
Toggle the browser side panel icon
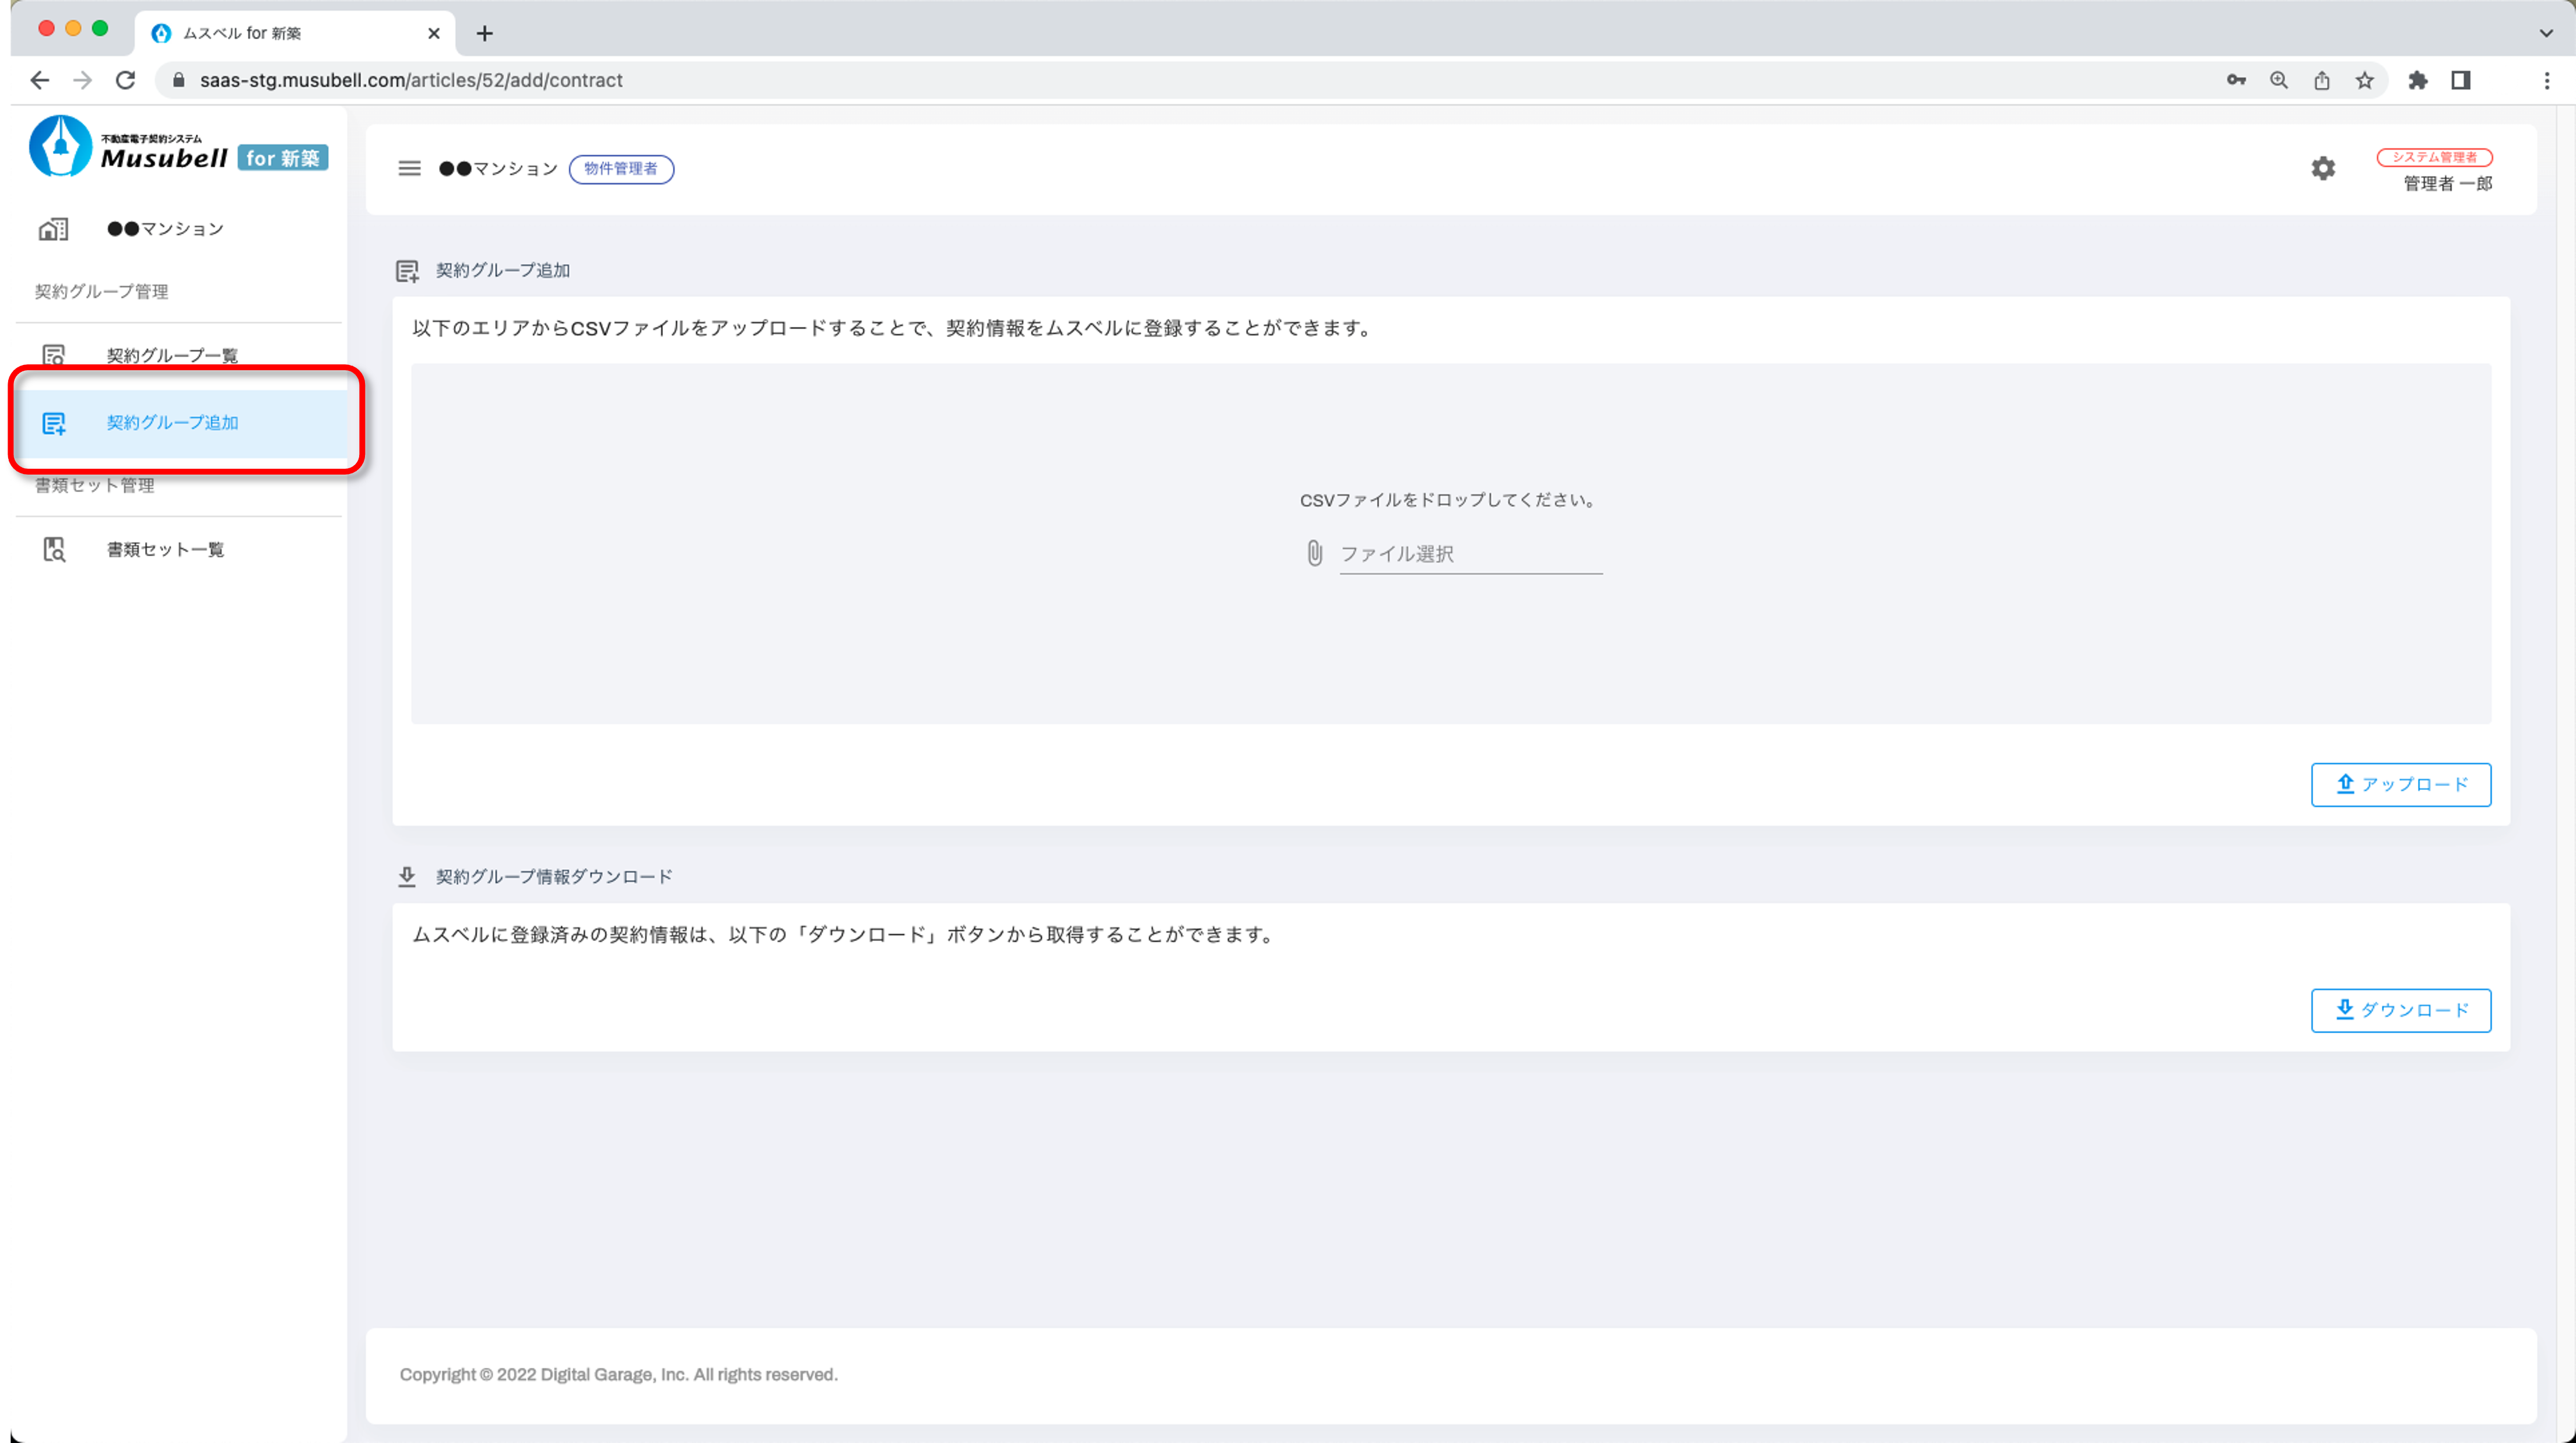[2460, 80]
